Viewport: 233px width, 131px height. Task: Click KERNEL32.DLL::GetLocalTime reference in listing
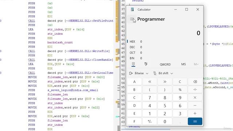[x=91, y=73]
